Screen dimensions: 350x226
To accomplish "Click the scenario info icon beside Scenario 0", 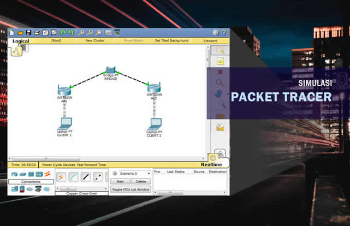I will click(x=115, y=174).
